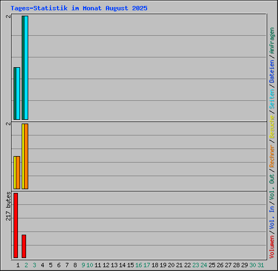Click the tall red Volumen bar for day 1
Viewport: 278px width, 271px height.
tap(16, 225)
